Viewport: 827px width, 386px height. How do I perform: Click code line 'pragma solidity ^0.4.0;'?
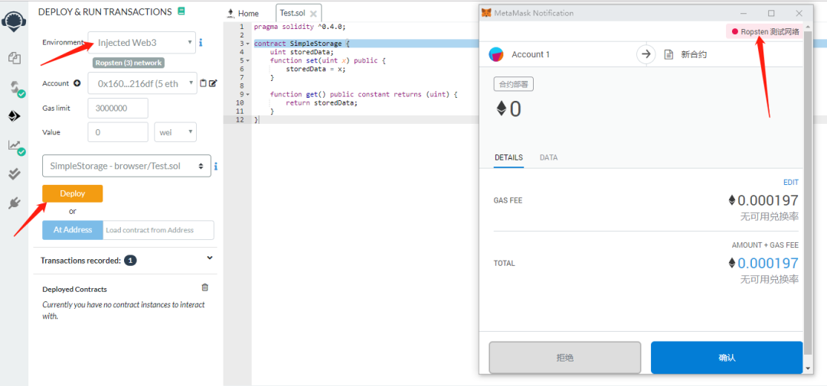[299, 26]
